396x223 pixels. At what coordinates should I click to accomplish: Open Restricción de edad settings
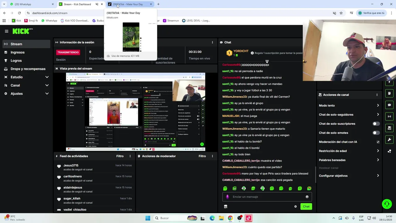point(349,151)
